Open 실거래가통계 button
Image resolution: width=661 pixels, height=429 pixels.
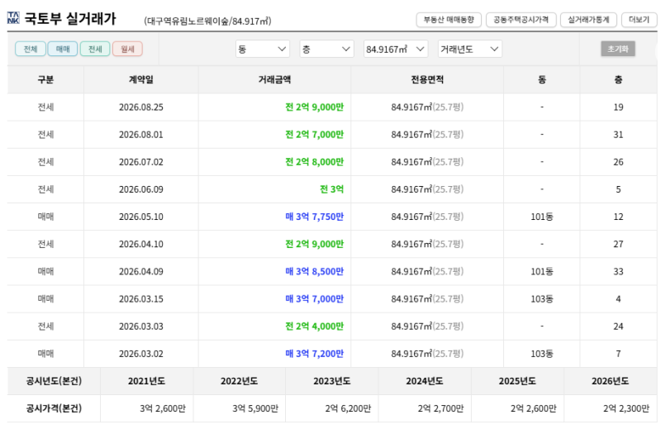[x=588, y=20]
